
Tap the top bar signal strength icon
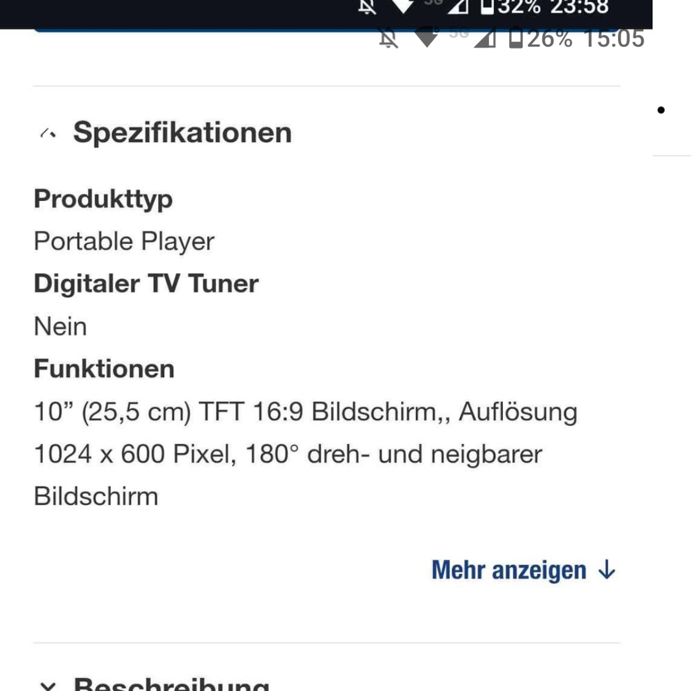[x=458, y=6]
